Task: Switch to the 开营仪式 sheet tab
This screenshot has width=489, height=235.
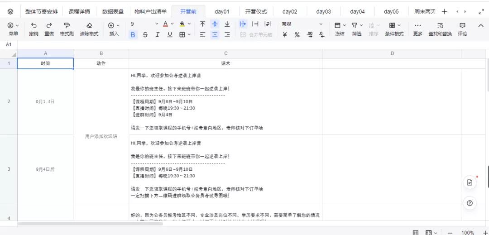Action: click(256, 12)
